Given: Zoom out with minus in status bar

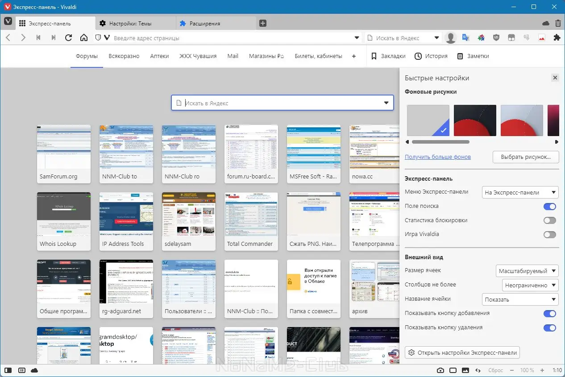Looking at the screenshot, I should (x=512, y=370).
